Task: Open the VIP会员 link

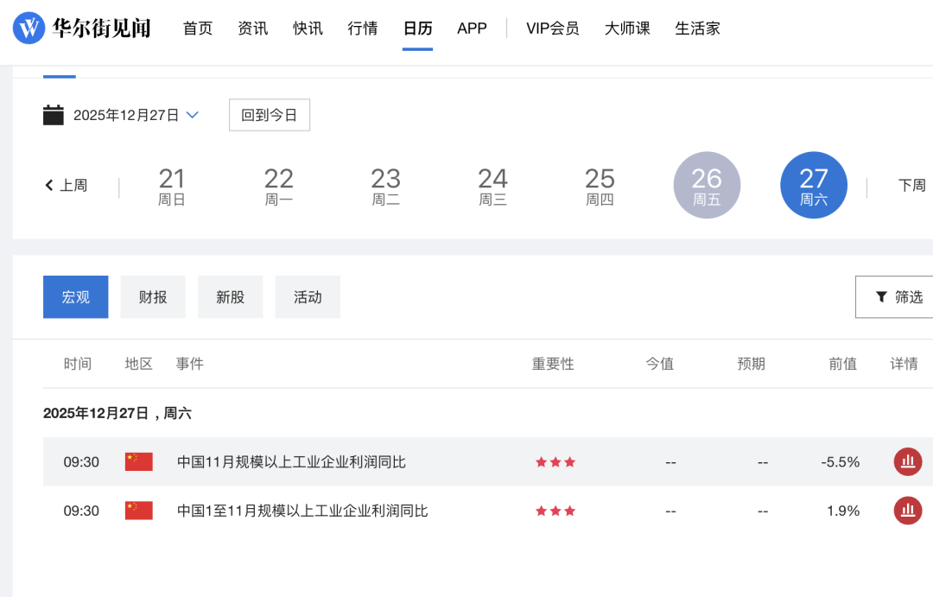Action: (x=552, y=29)
